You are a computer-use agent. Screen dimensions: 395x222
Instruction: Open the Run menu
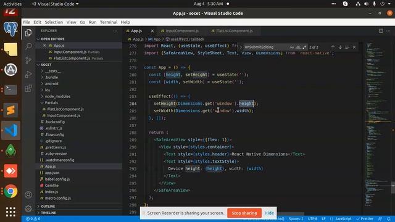93,22
